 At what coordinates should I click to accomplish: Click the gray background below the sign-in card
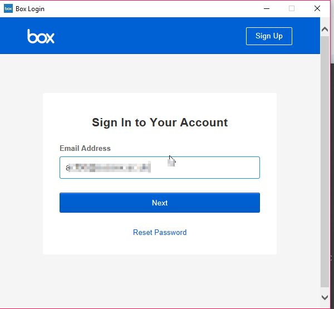click(x=160, y=278)
